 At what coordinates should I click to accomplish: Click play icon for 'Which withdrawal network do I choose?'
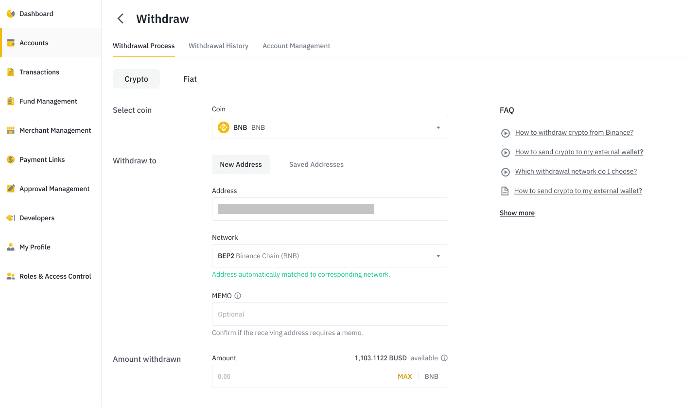click(506, 172)
